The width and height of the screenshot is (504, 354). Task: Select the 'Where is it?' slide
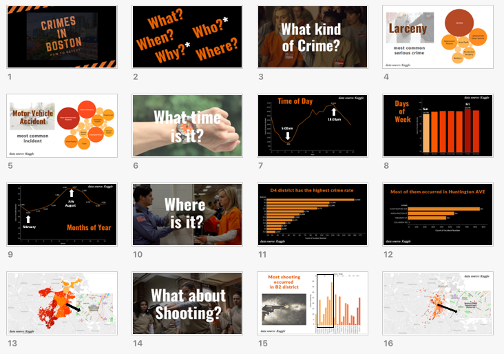[187, 214]
